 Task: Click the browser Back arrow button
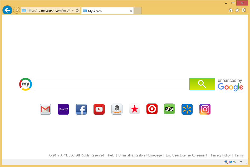(7, 10)
